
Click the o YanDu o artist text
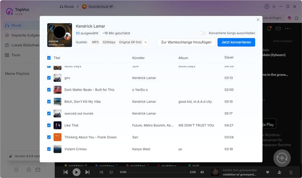tap(140, 90)
